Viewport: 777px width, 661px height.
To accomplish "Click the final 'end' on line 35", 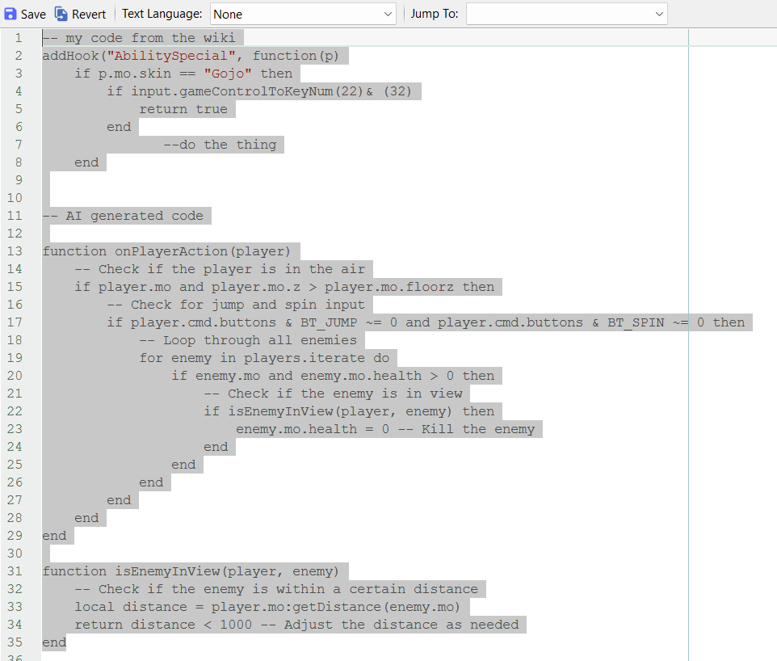I will coord(54,642).
